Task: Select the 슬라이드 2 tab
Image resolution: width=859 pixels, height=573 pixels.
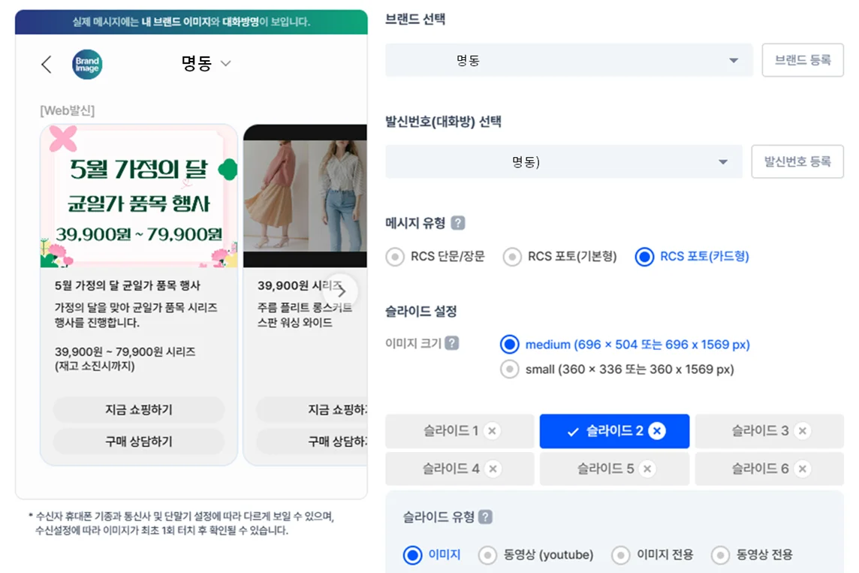Action: [x=615, y=431]
